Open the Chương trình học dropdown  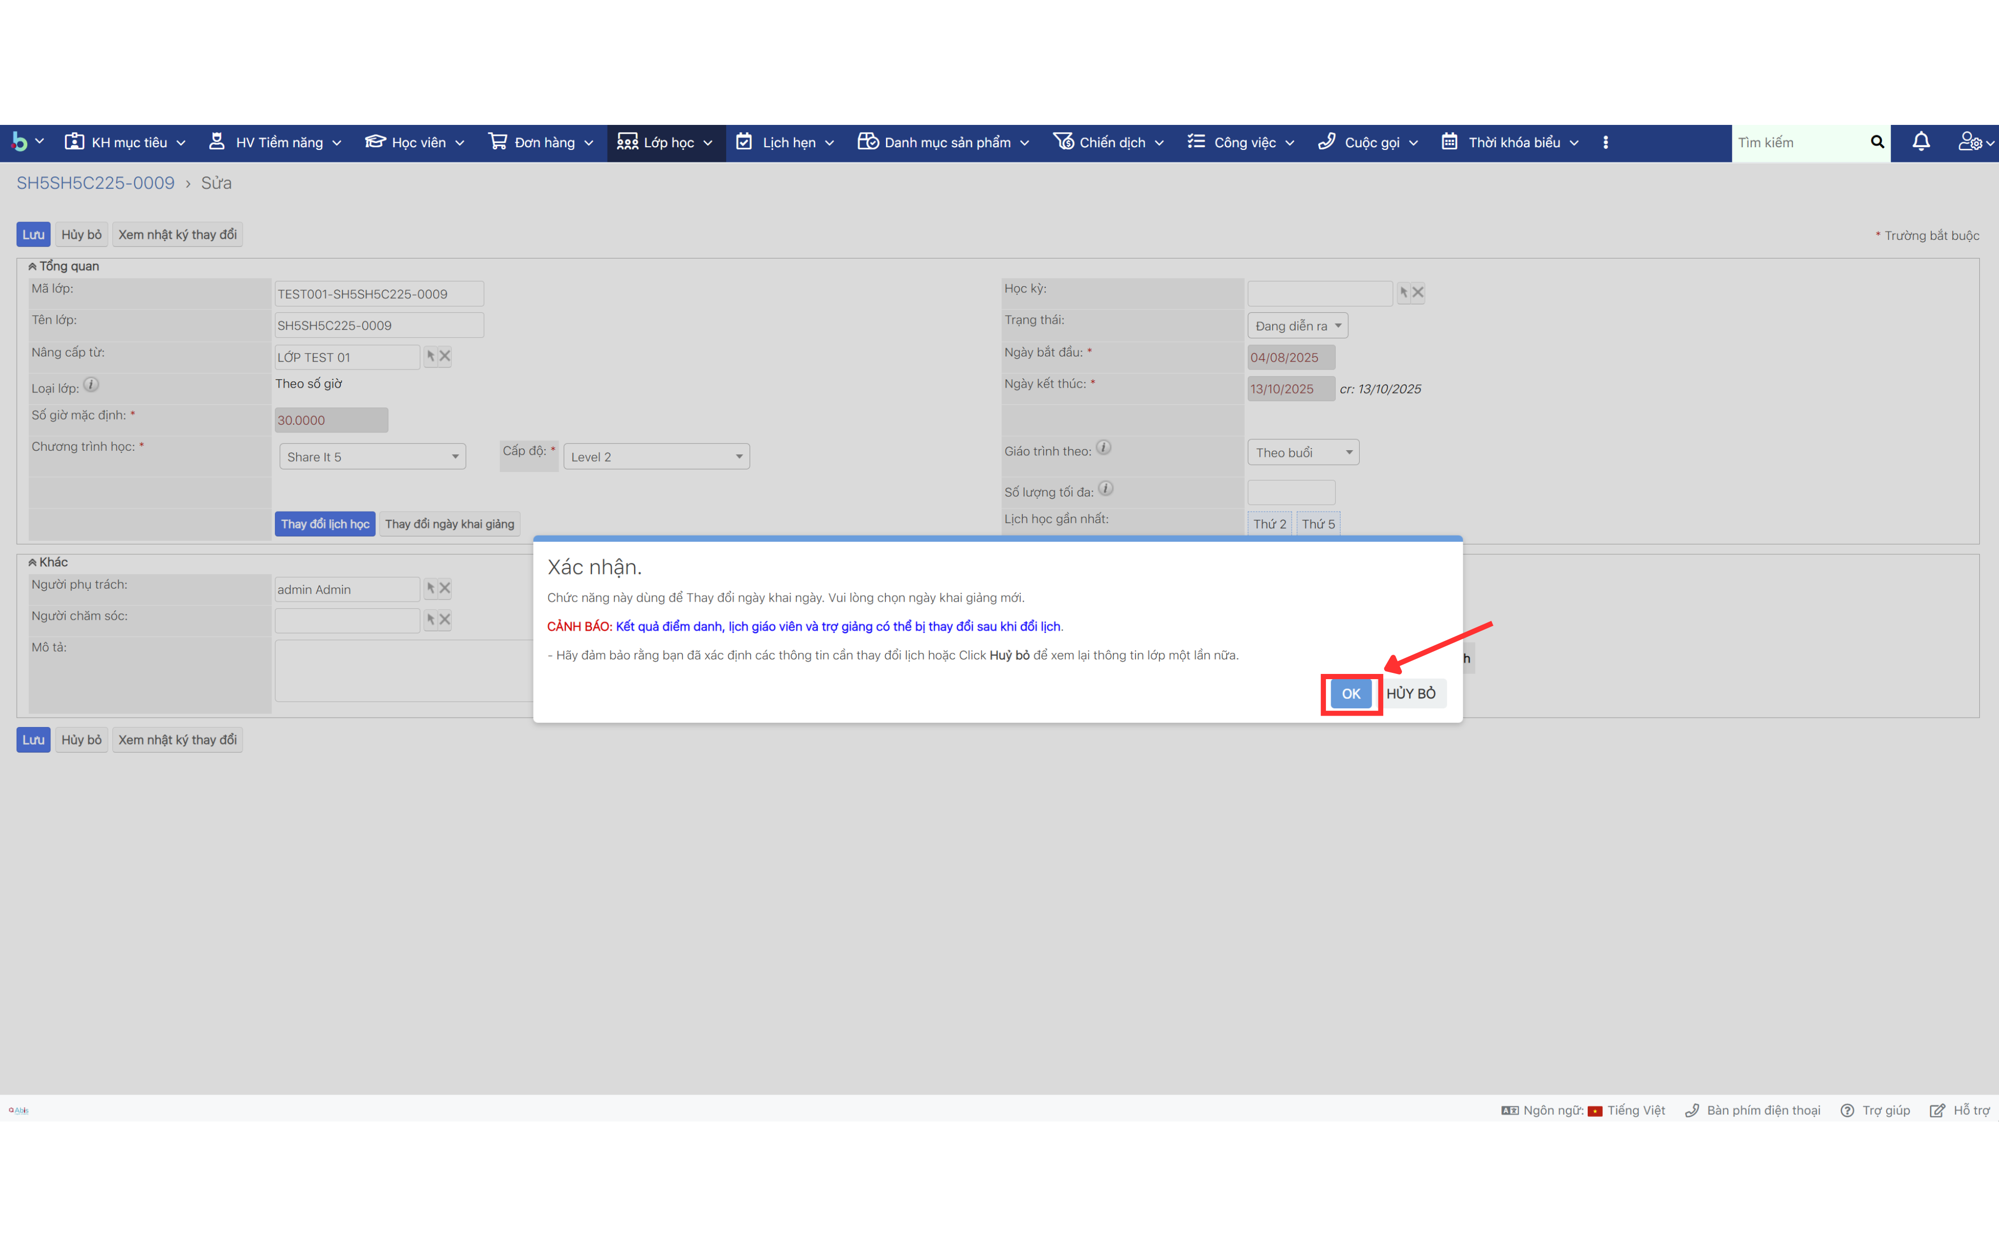click(x=373, y=457)
